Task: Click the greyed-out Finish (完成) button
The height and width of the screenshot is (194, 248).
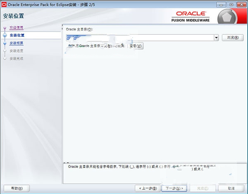Action: [x=203, y=188]
